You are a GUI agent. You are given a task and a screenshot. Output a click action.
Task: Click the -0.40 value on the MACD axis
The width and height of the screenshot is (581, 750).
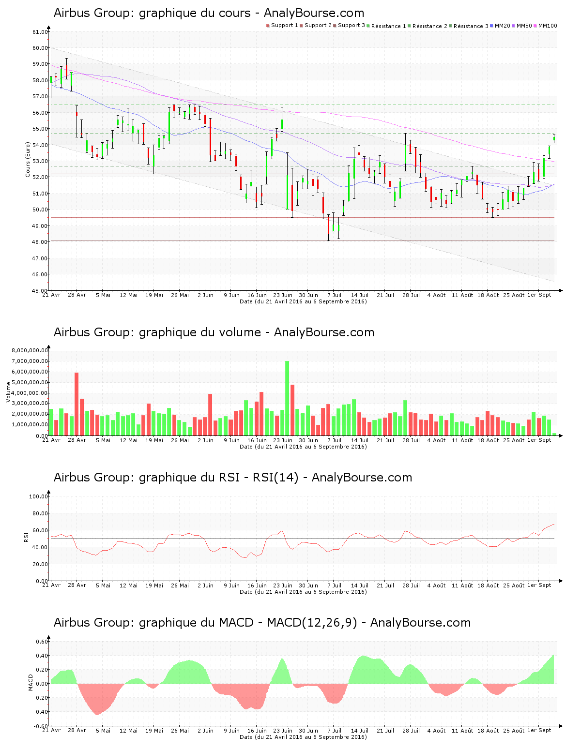(x=41, y=712)
